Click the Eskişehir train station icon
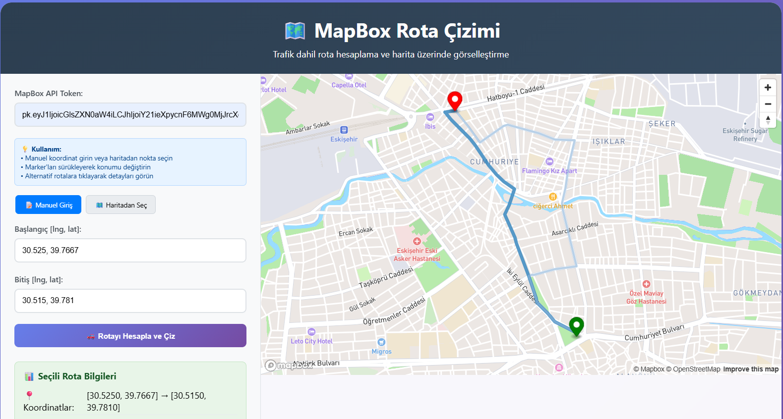This screenshot has height=419, width=783. coord(344,130)
